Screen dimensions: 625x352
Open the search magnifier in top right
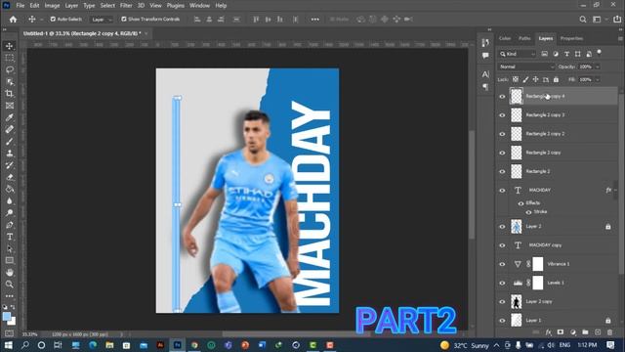point(583,20)
